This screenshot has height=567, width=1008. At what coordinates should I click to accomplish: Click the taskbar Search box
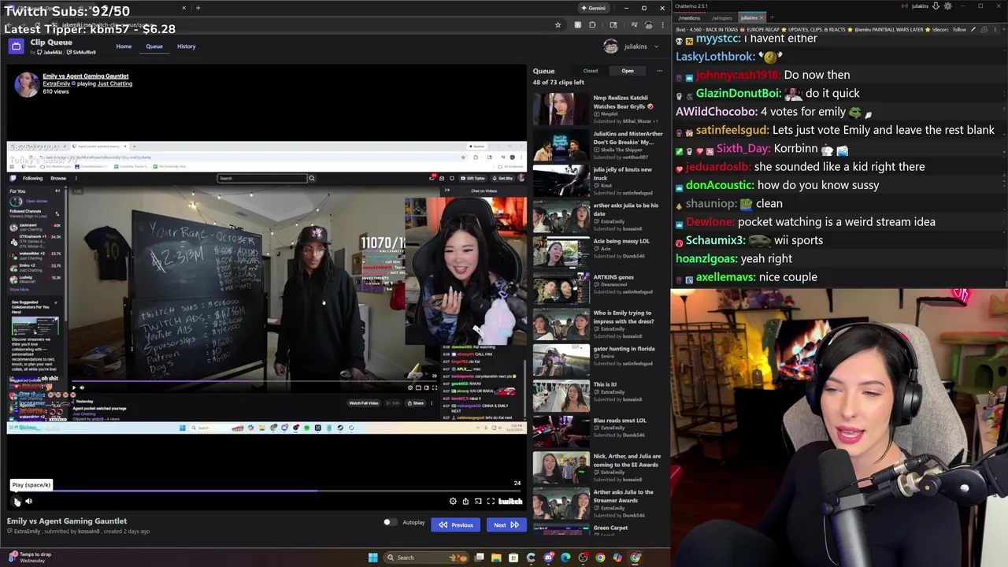point(426,558)
